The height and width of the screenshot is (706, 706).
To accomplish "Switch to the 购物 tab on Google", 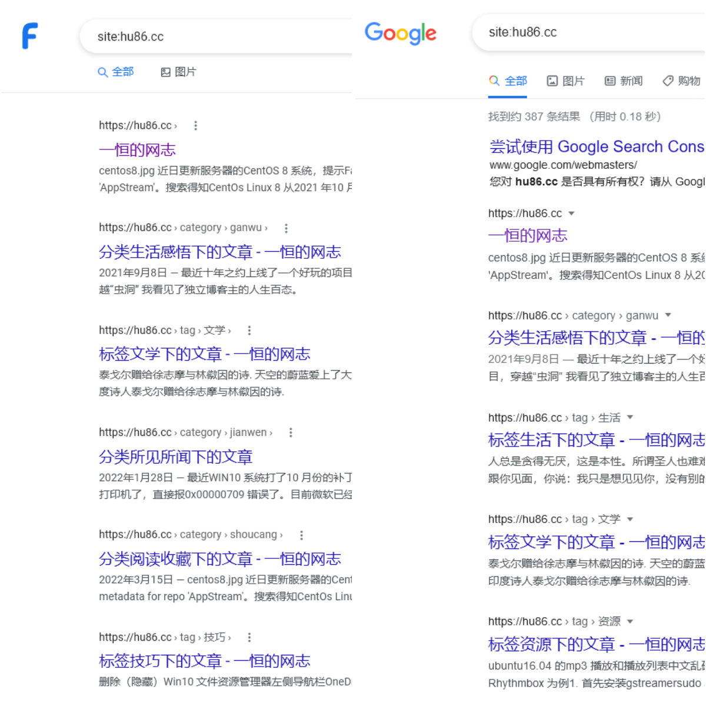I will tap(681, 81).
